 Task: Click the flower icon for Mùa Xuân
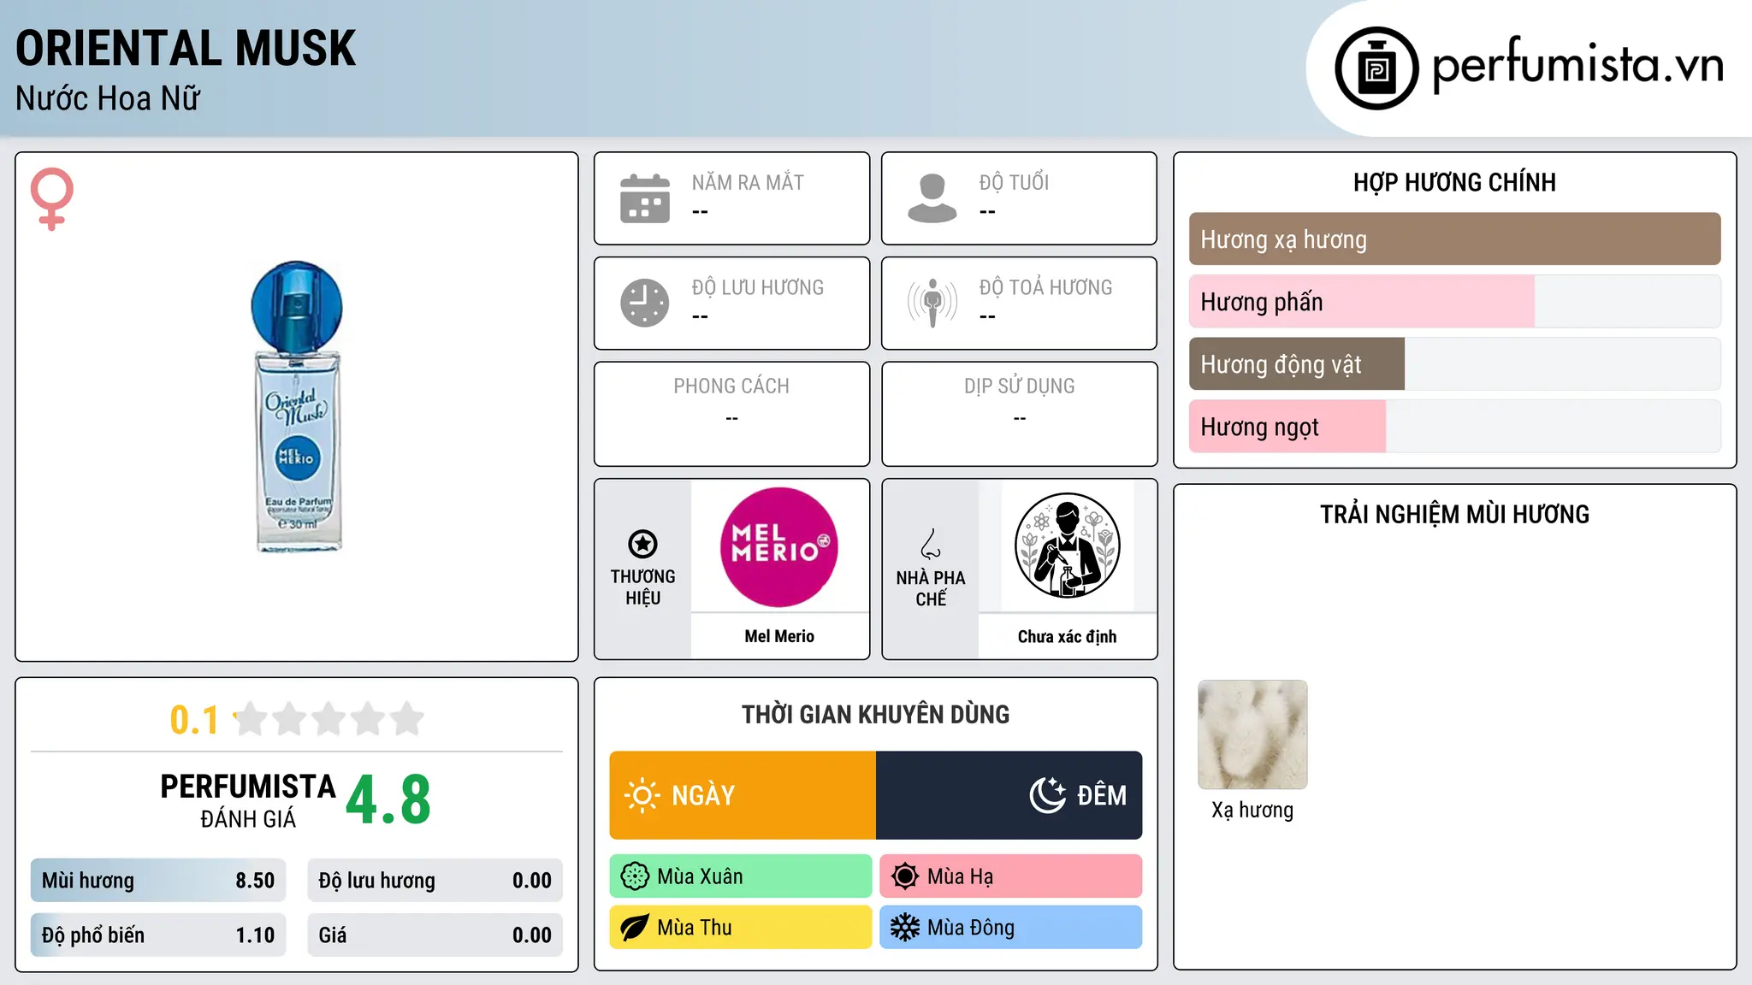pos(635,876)
